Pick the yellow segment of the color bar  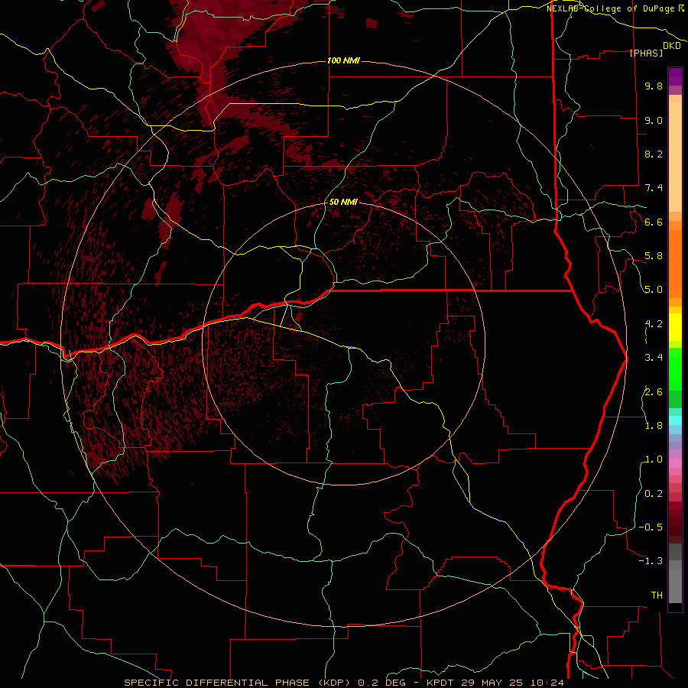(x=675, y=327)
